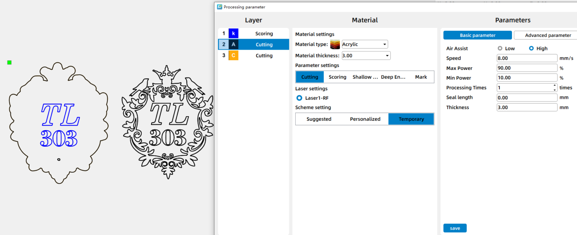This screenshot has width=577, height=235.
Task: Click the orange 'C' layer color icon
Action: (233, 56)
